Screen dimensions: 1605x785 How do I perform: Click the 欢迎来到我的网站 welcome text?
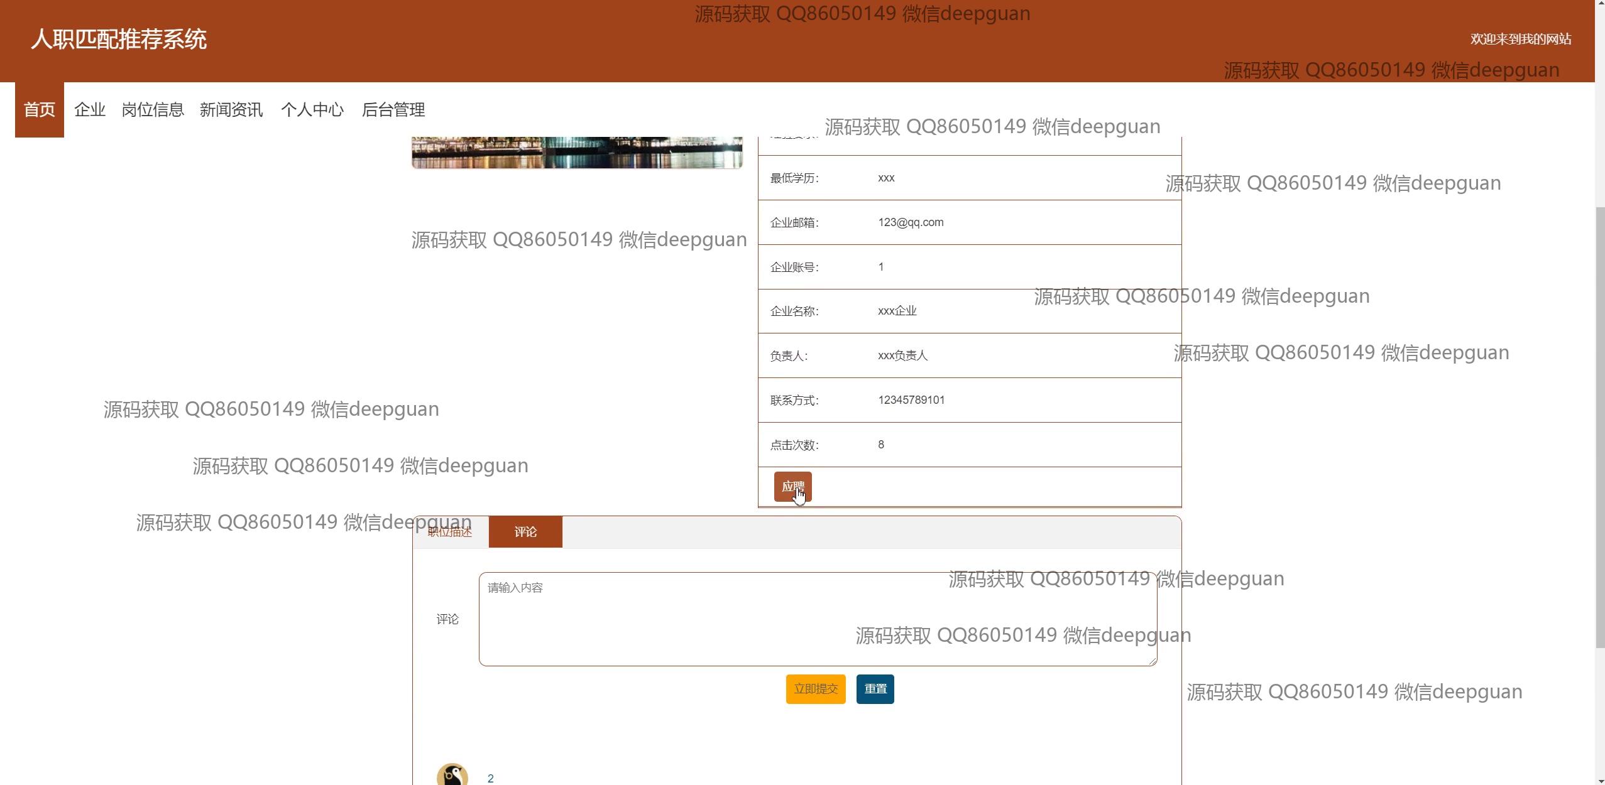click(x=1520, y=40)
